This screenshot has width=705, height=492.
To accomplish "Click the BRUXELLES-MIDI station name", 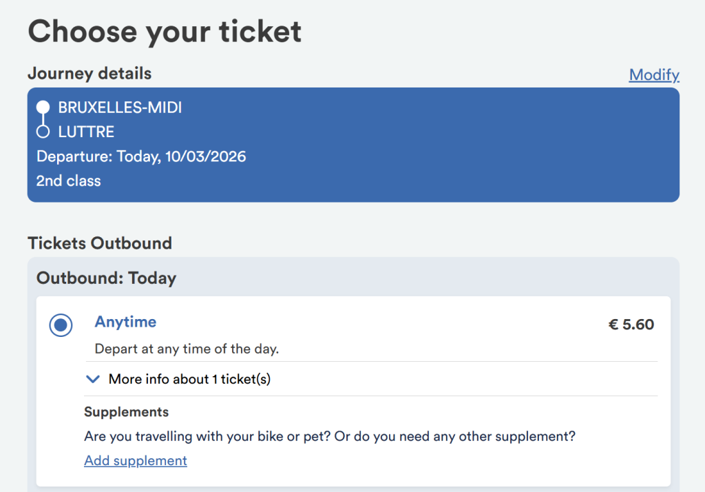I will (x=120, y=107).
